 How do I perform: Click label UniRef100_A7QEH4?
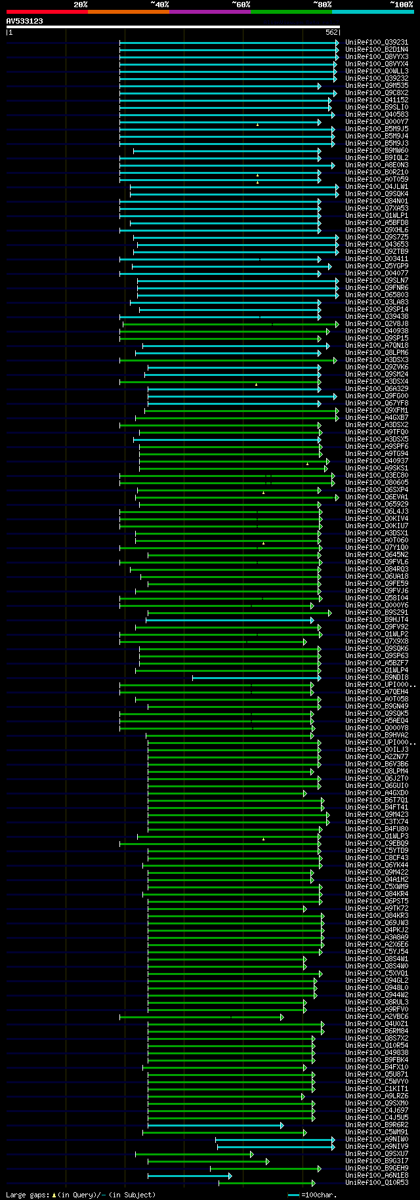pos(377,692)
